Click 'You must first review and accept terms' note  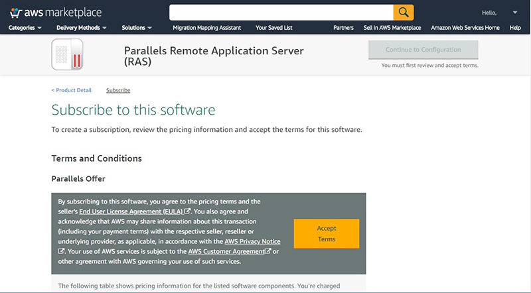point(429,66)
